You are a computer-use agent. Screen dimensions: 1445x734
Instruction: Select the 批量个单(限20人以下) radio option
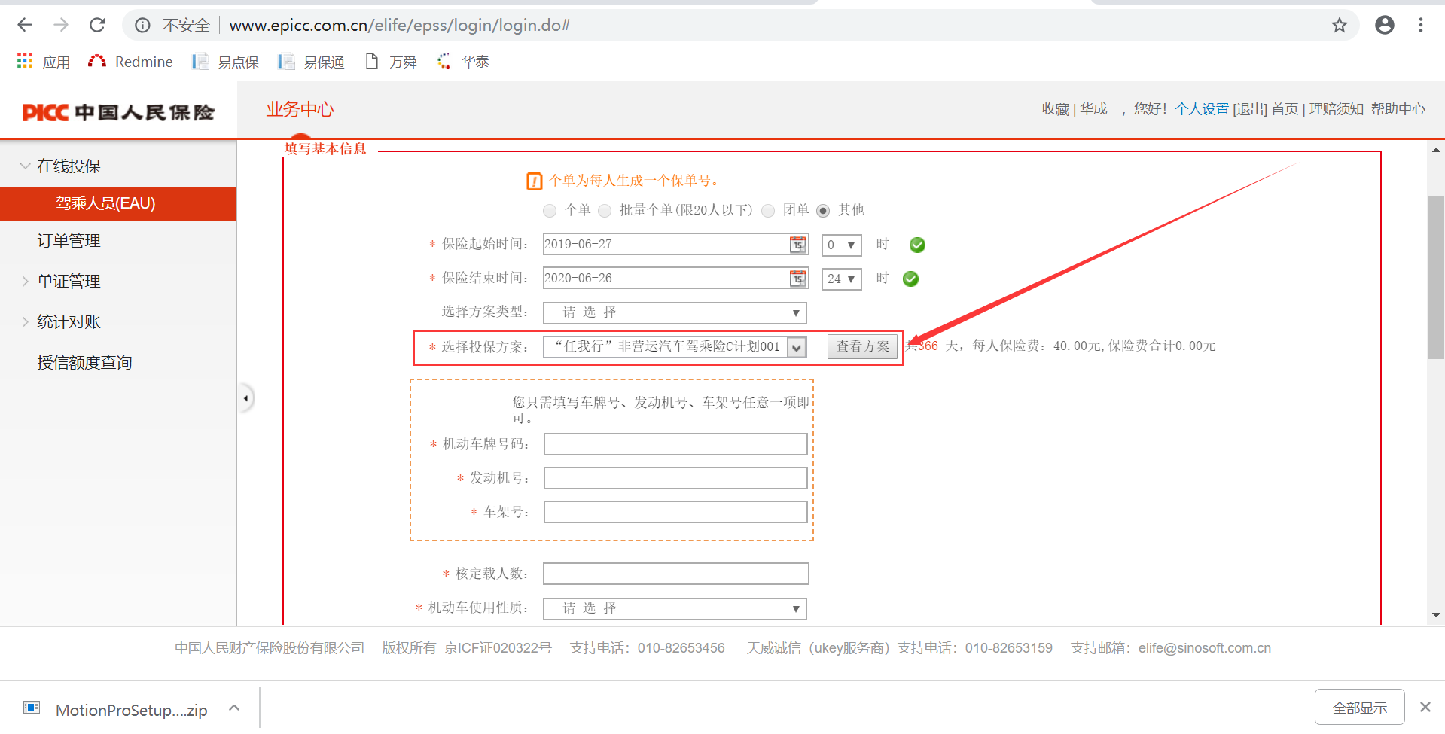click(x=605, y=211)
